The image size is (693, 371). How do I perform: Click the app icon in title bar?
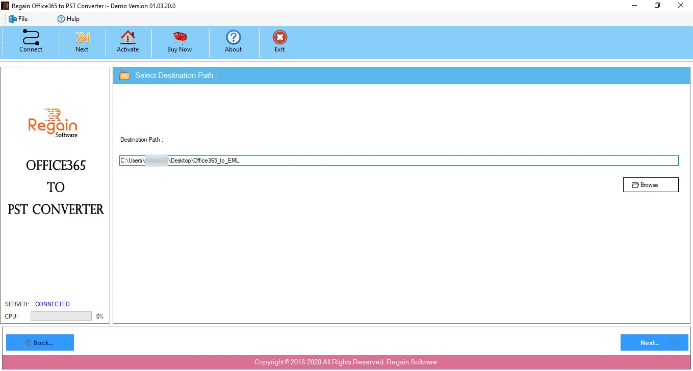click(5, 6)
